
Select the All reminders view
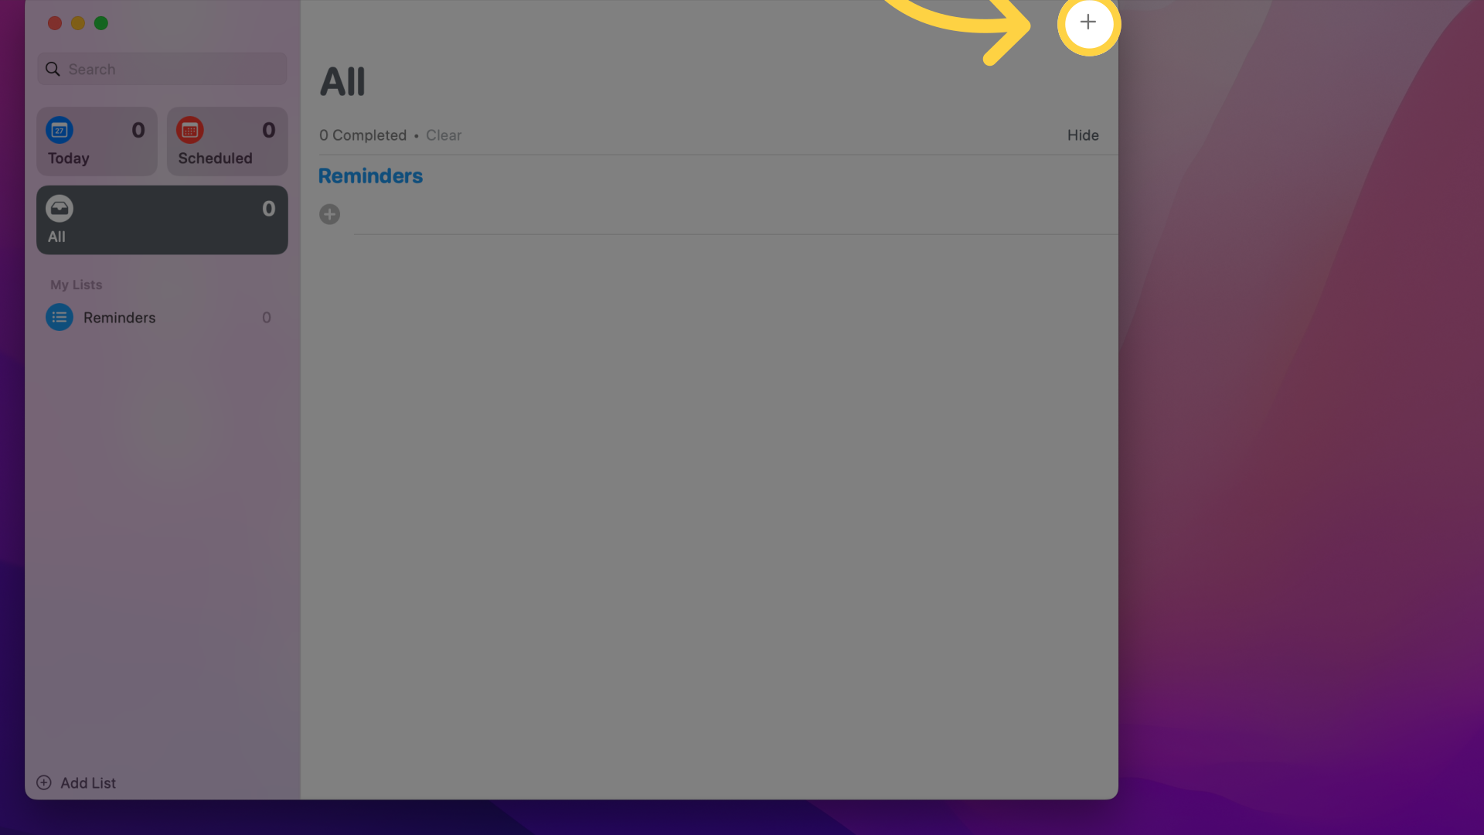162,220
